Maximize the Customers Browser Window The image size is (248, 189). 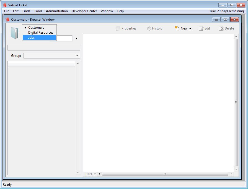pos(225,20)
